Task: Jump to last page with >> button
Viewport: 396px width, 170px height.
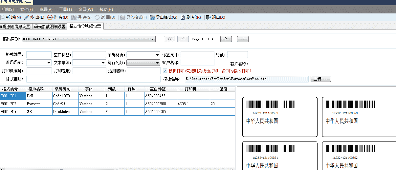Action: (243, 39)
